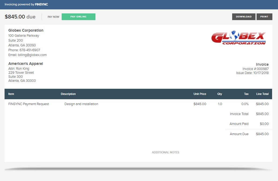Click the Invoice #:000987 text
Viewport: 278px width, 181px height.
point(255,69)
